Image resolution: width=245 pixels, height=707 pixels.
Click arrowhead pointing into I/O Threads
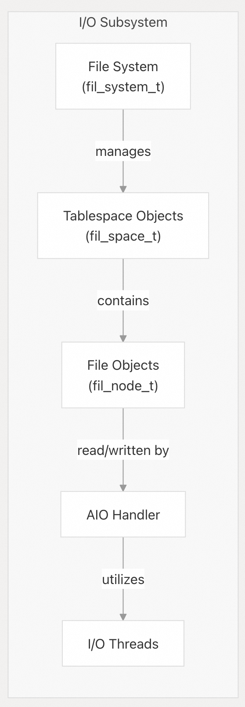[123, 617]
